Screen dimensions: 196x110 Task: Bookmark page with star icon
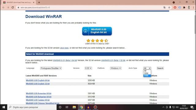click(169, 7)
